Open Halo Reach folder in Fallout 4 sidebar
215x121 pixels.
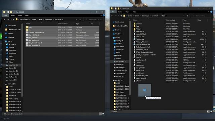[x=119, y=92]
